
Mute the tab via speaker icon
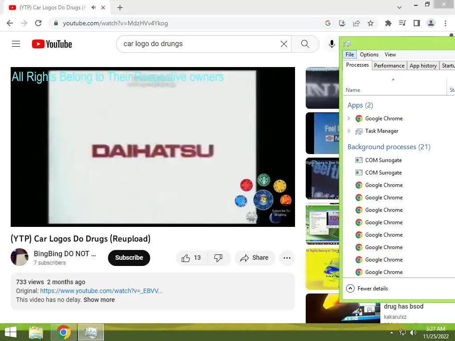click(x=93, y=8)
